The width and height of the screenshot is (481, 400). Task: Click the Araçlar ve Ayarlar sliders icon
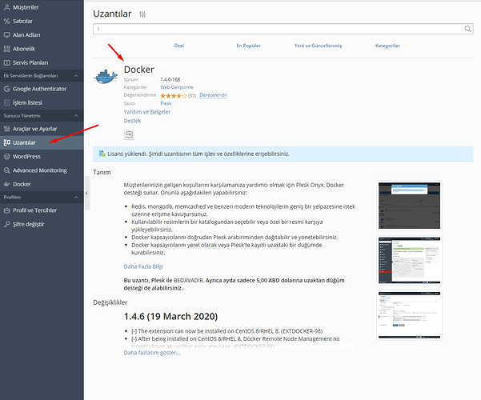point(6,129)
